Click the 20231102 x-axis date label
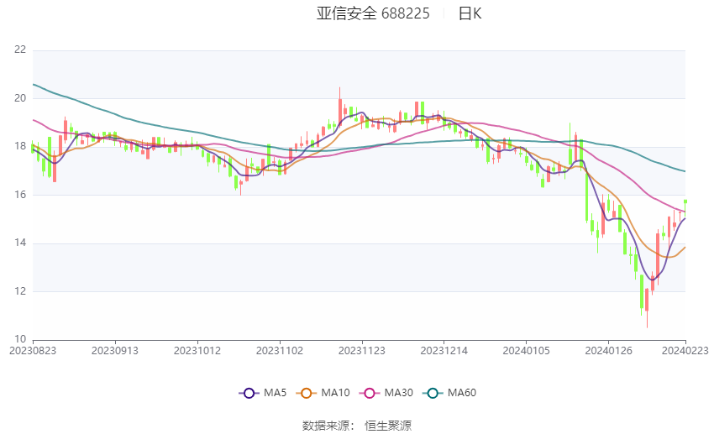Screen dimensions: 714x434 coord(280,351)
